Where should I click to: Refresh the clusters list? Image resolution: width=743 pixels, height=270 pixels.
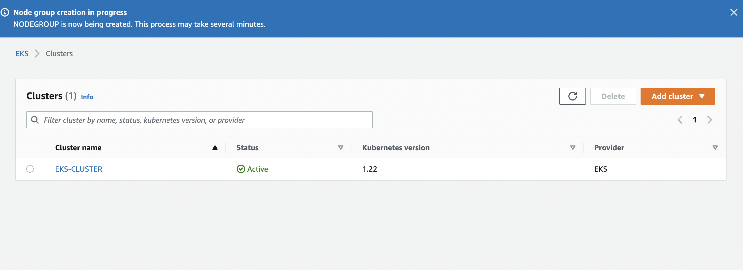[x=572, y=96]
